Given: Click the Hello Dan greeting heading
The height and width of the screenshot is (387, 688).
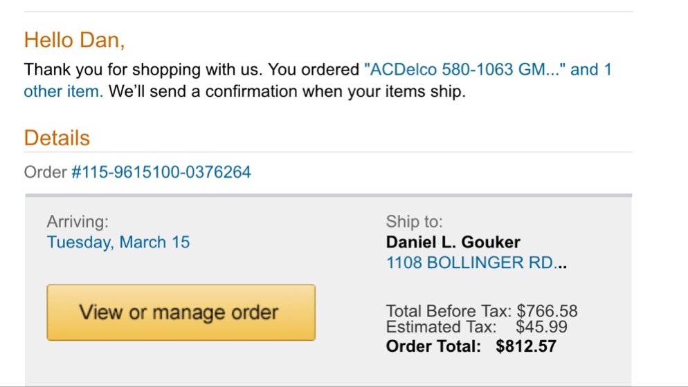Looking at the screenshot, I should [74, 40].
